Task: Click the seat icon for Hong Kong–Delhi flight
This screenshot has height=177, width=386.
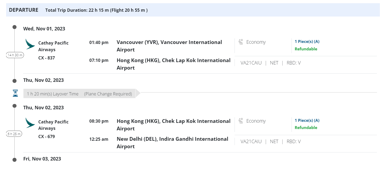Action: (241, 121)
